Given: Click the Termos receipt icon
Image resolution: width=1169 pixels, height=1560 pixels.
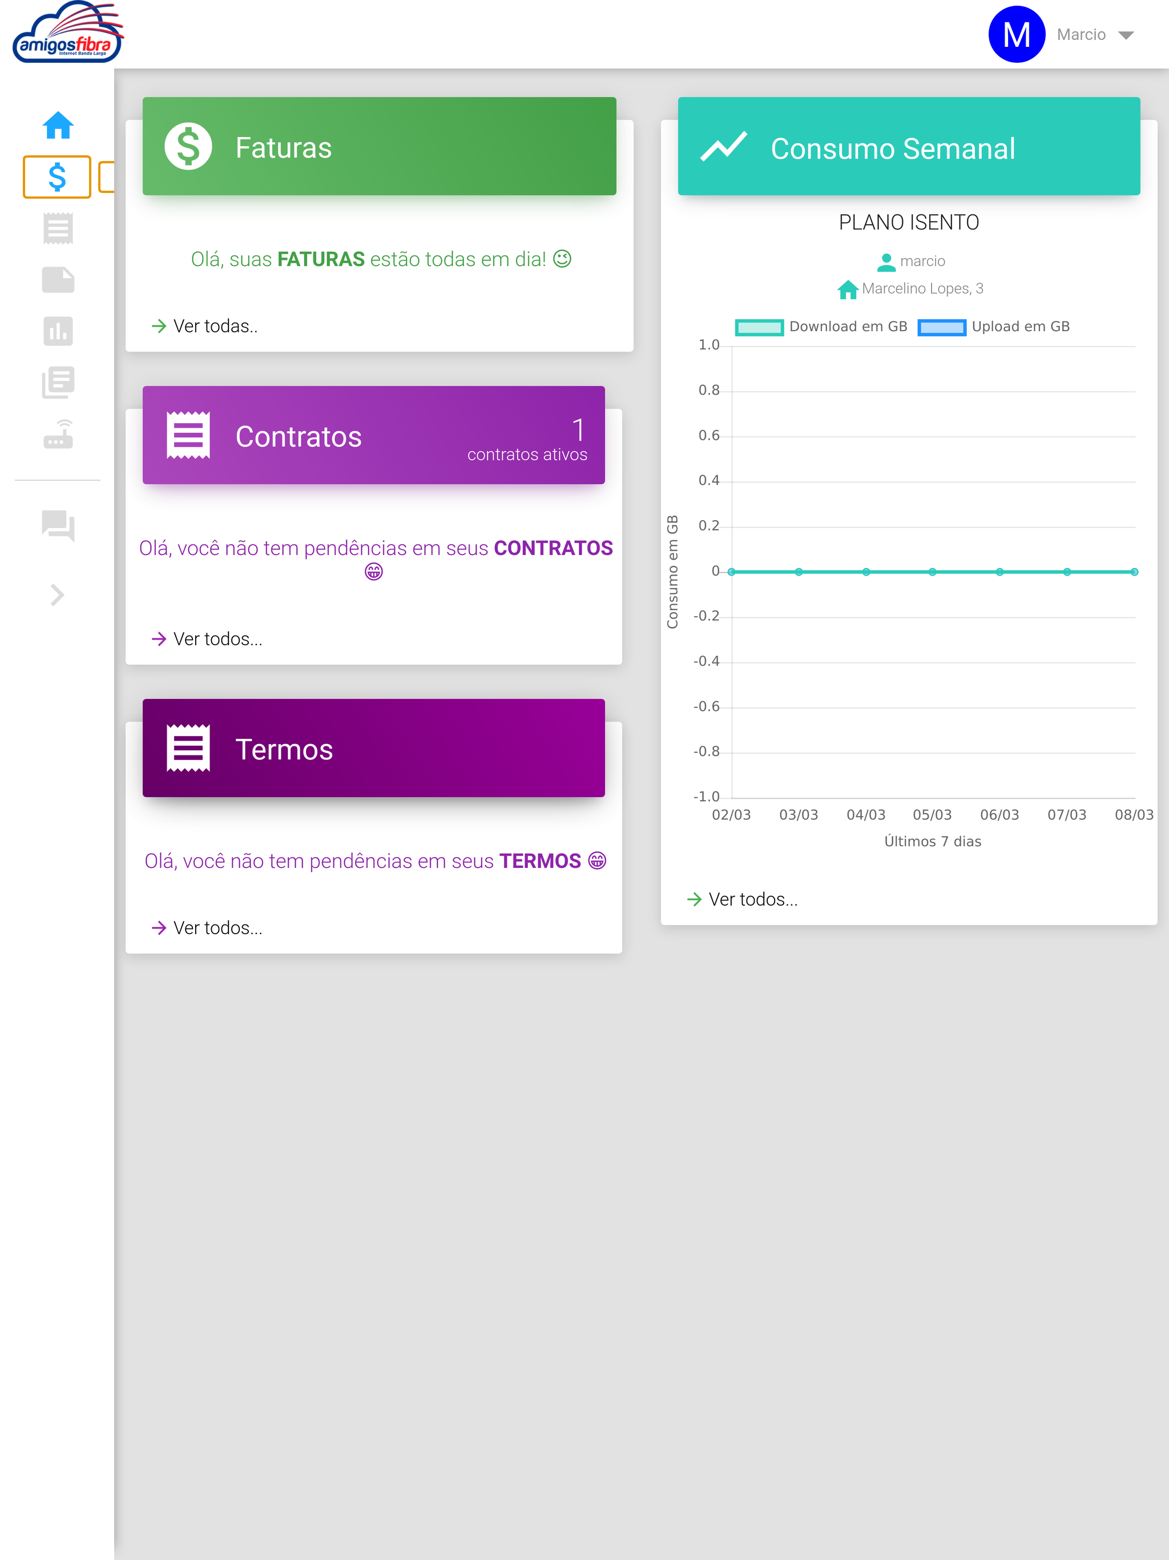Looking at the screenshot, I should (x=188, y=748).
